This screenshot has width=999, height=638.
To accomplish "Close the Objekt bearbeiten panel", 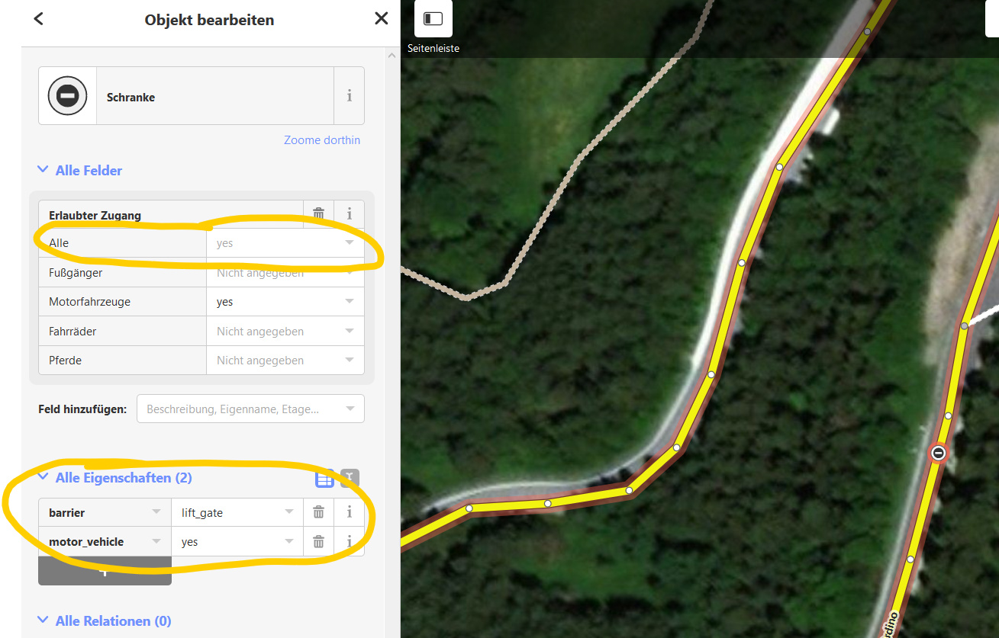I will (382, 19).
